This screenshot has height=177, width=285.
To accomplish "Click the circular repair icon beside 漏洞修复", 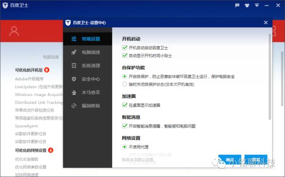I will tap(74, 106).
